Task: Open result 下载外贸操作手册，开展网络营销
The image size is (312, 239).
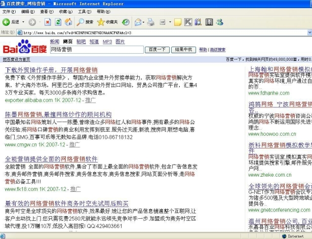Action: coord(51,70)
